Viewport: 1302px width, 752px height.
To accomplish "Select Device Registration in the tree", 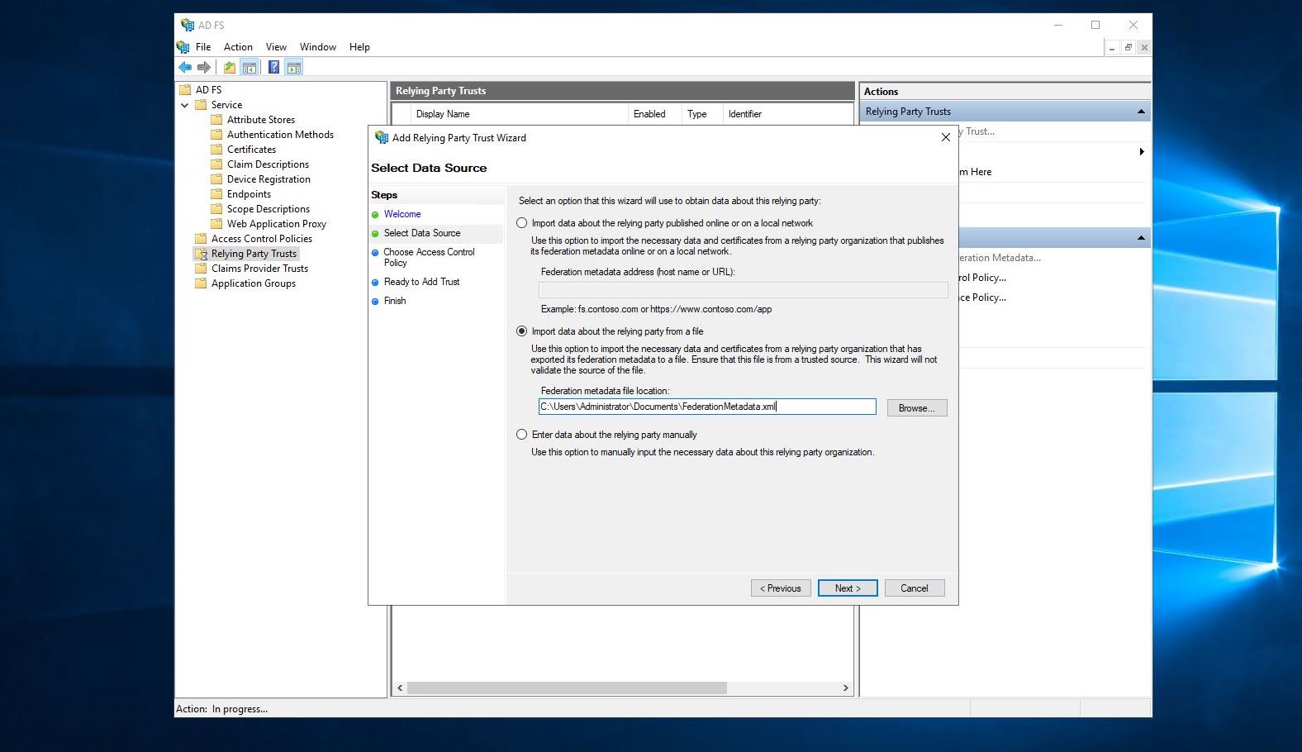I will (268, 179).
